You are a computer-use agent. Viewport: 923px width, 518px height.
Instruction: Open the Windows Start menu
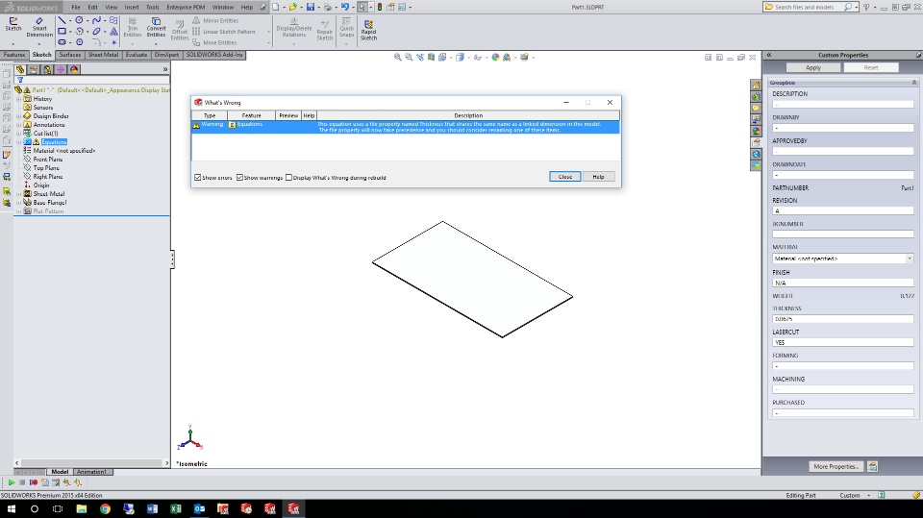pyautogui.click(x=11, y=508)
